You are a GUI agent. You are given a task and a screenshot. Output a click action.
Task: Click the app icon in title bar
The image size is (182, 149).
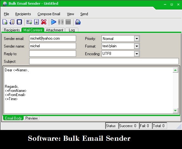pos(5,4)
